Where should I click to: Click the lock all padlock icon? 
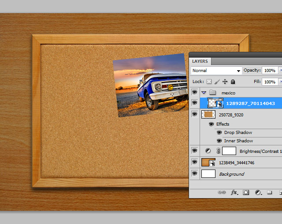[233, 82]
